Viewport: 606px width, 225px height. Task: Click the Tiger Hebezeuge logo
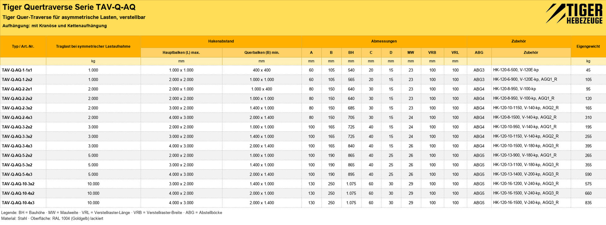pos(574,14)
